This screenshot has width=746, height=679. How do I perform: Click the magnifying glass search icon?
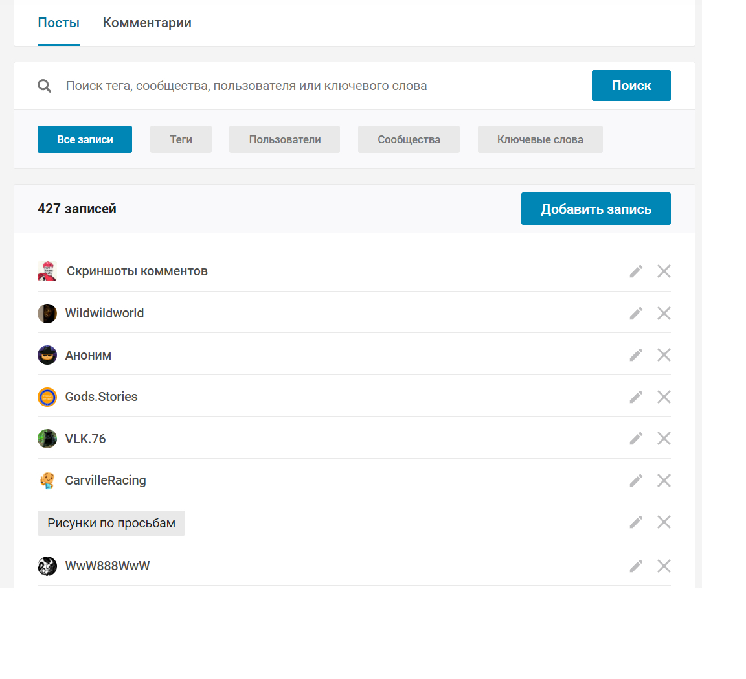coord(45,86)
